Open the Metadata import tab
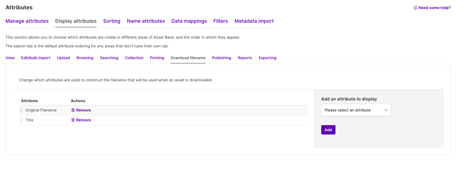The image size is (473, 175). click(x=254, y=21)
